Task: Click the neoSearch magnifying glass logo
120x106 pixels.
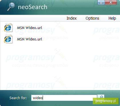Action: pos(11,7)
